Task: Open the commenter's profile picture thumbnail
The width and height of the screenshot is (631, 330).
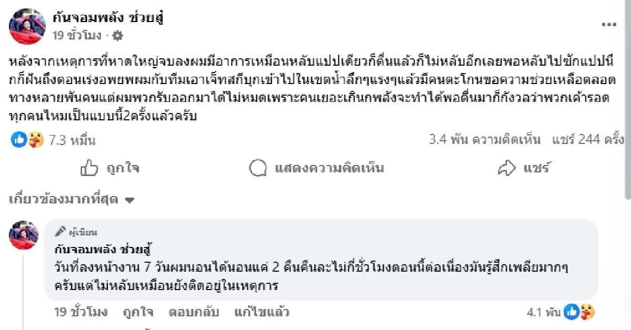Action: point(23,234)
